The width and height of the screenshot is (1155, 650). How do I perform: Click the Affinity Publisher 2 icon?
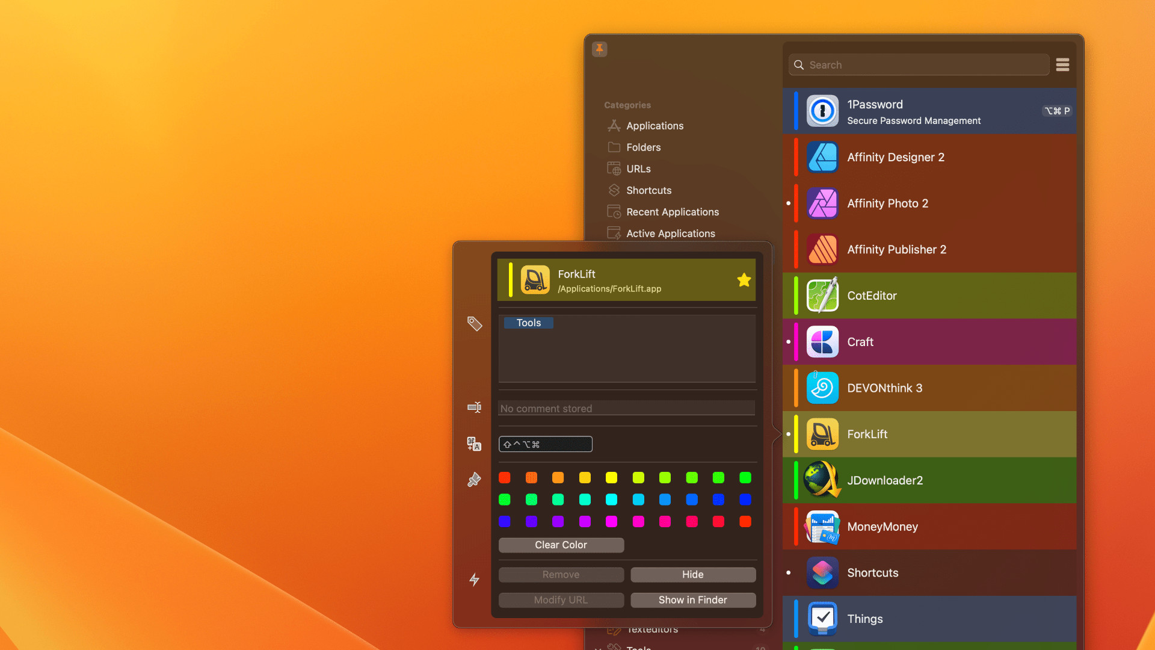coord(822,249)
